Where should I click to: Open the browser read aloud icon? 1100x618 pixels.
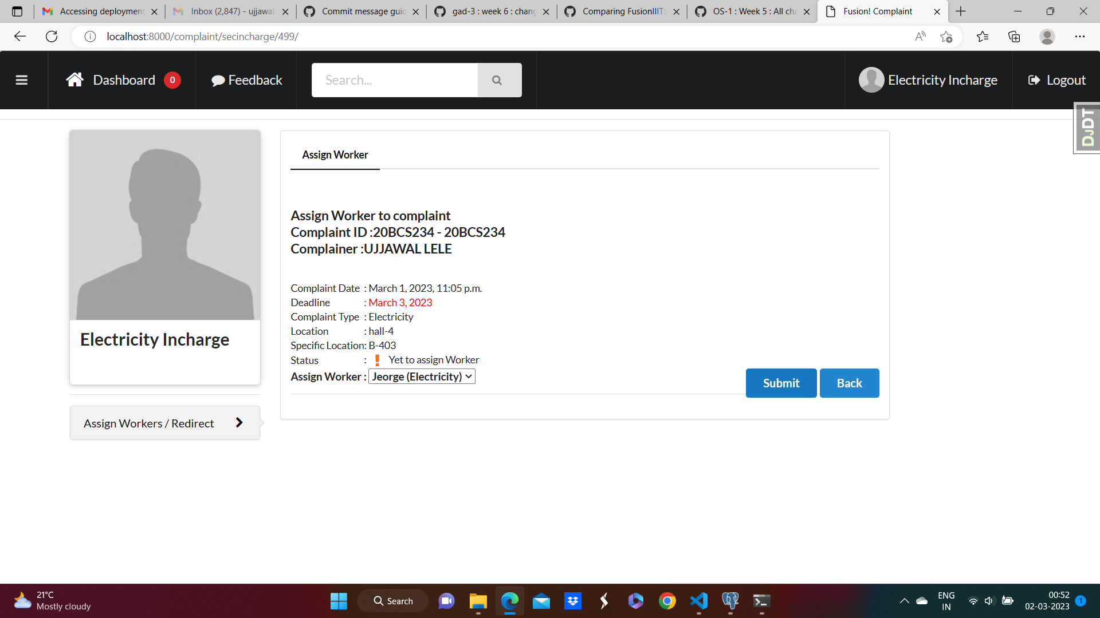point(920,37)
